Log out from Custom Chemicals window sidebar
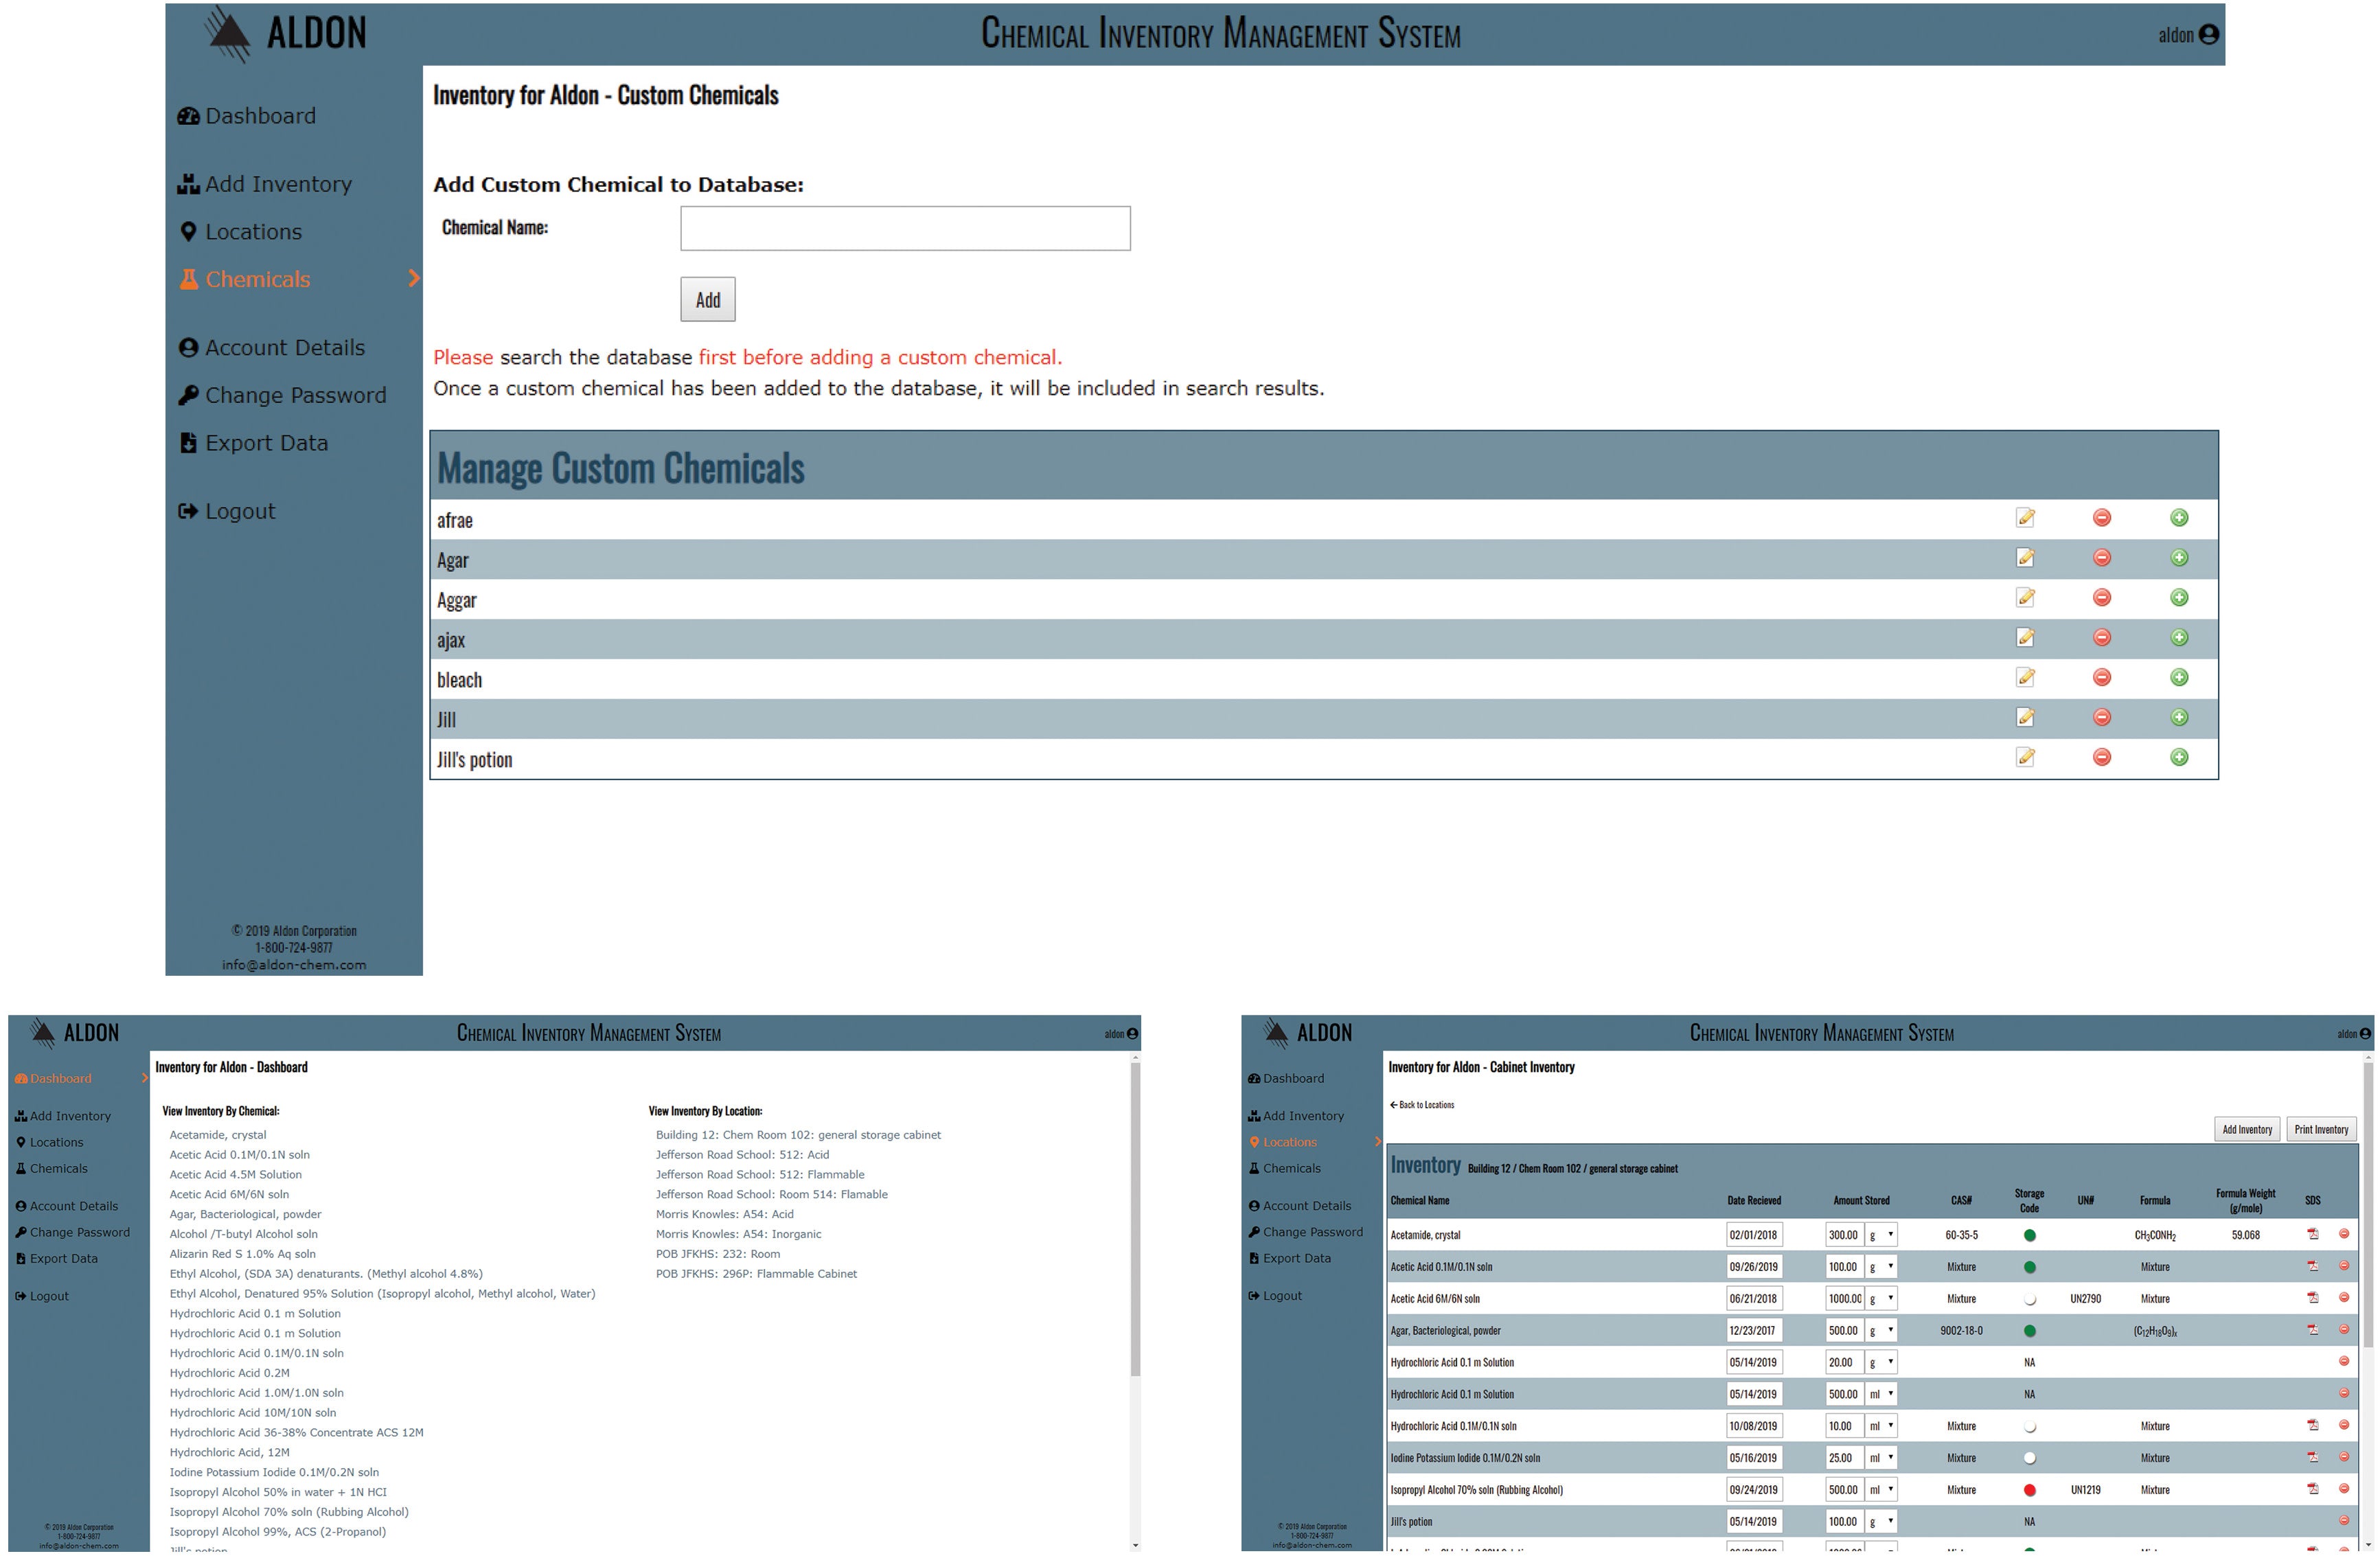The height and width of the screenshot is (1556, 2380). (x=227, y=511)
